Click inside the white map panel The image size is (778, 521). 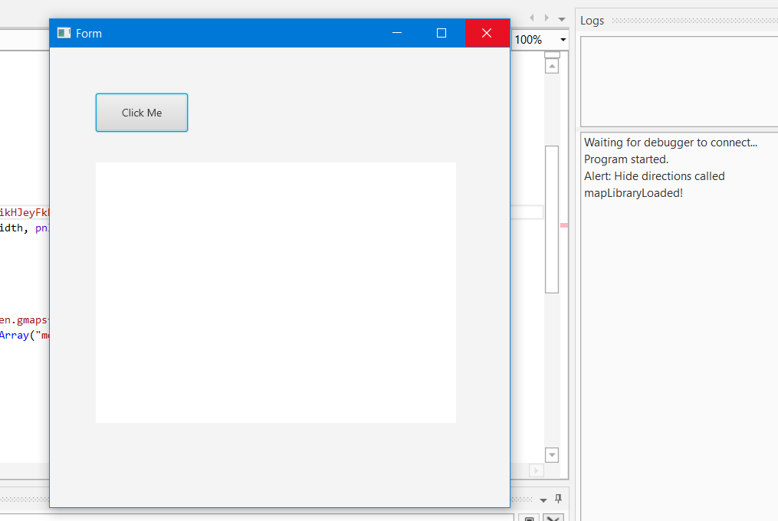coord(276,293)
